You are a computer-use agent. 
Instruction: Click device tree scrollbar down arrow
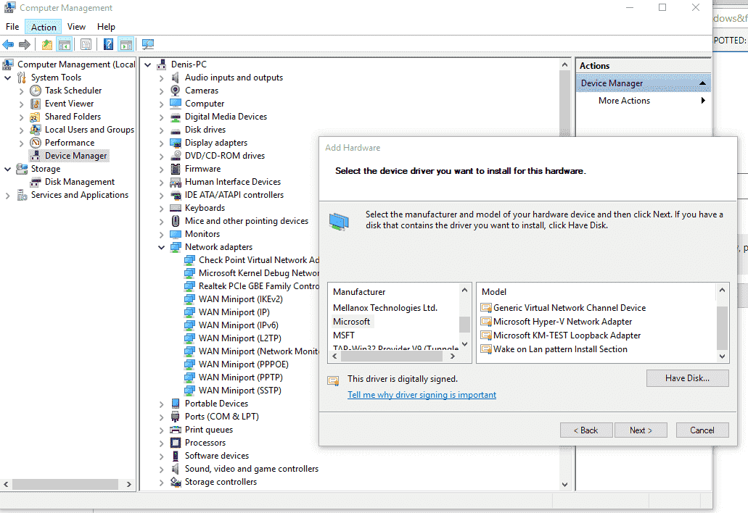pyautogui.click(x=565, y=485)
